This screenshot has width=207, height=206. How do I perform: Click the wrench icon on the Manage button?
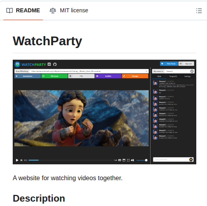click(124, 76)
